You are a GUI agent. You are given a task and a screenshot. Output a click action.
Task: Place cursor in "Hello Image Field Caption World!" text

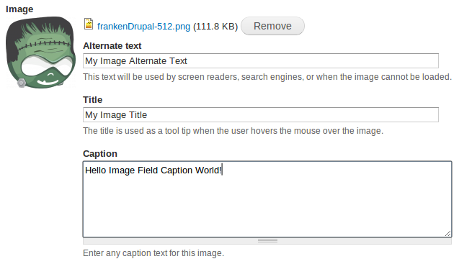coord(153,170)
